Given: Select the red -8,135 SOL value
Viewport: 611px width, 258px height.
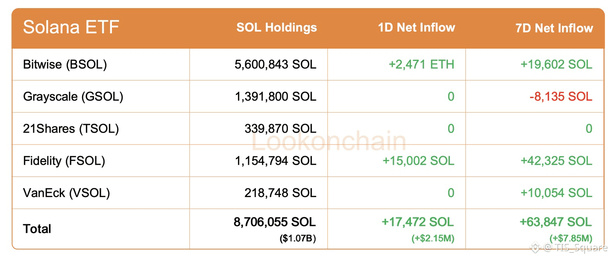Looking at the screenshot, I should click(x=561, y=96).
